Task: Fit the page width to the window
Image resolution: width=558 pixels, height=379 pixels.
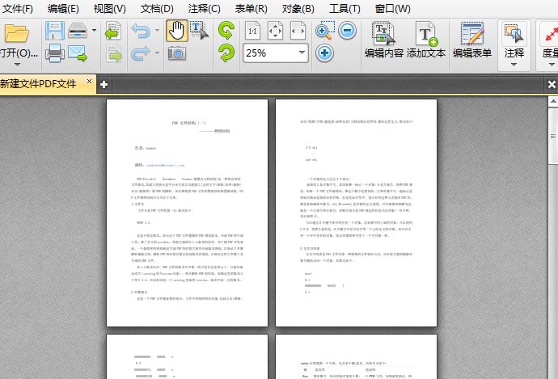Action: tap(298, 31)
